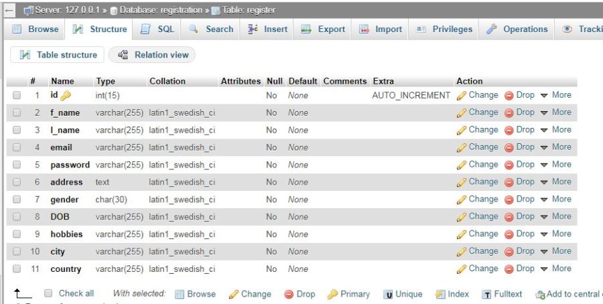
Task: Tick the checkbox for f_name row
Action: click(17, 112)
